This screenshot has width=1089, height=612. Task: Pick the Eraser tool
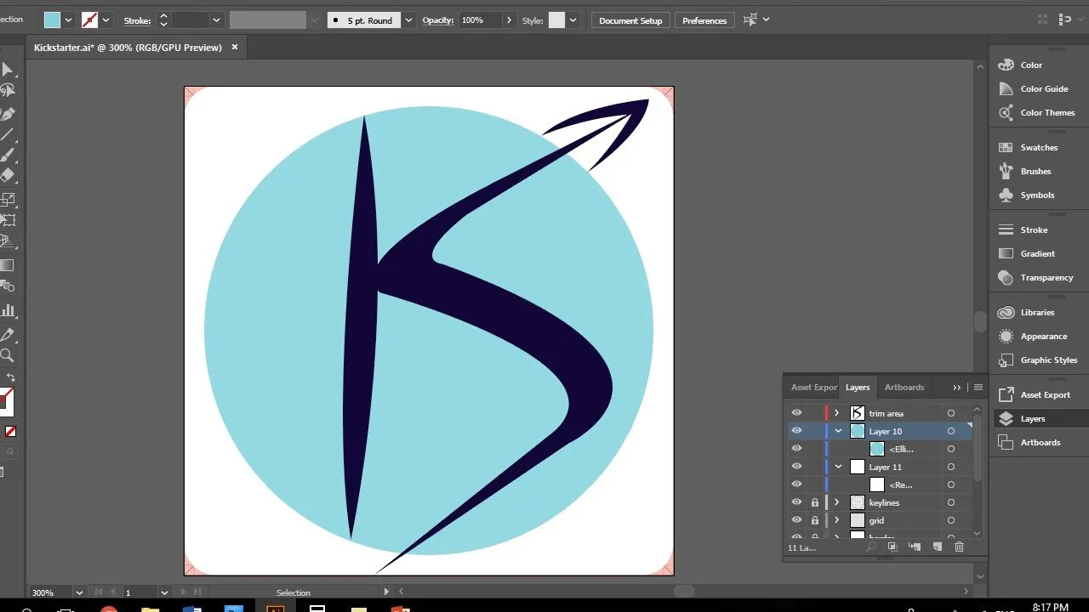click(7, 176)
